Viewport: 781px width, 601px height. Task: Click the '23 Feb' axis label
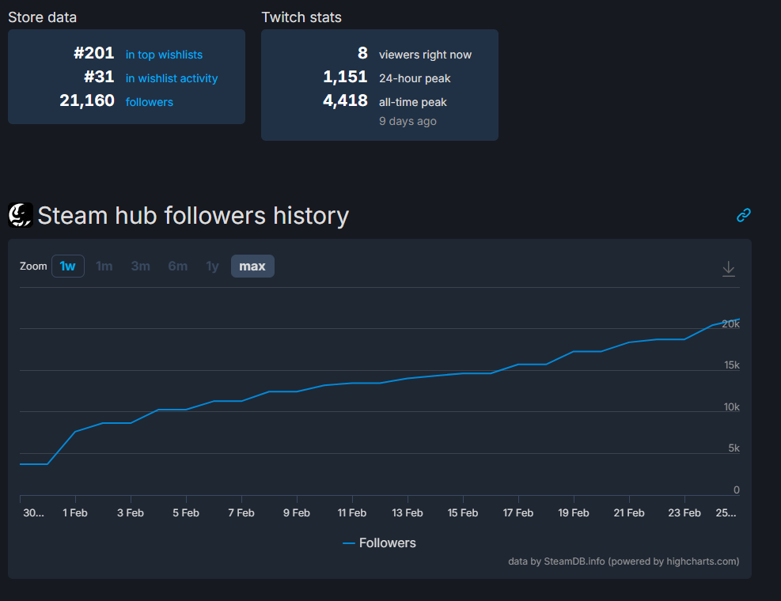[684, 513]
